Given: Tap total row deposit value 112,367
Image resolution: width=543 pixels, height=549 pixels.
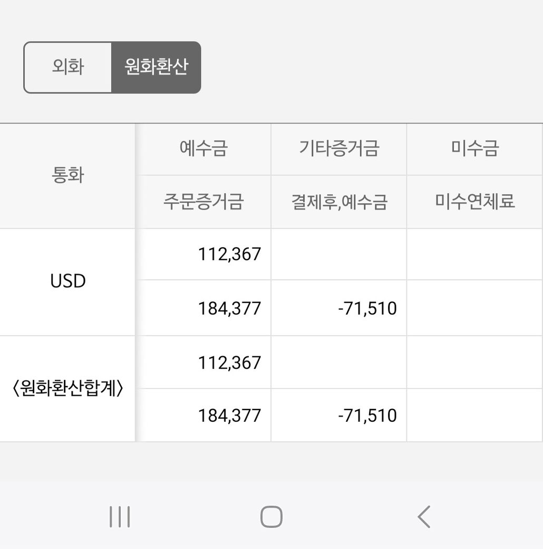Looking at the screenshot, I should pyautogui.click(x=229, y=363).
